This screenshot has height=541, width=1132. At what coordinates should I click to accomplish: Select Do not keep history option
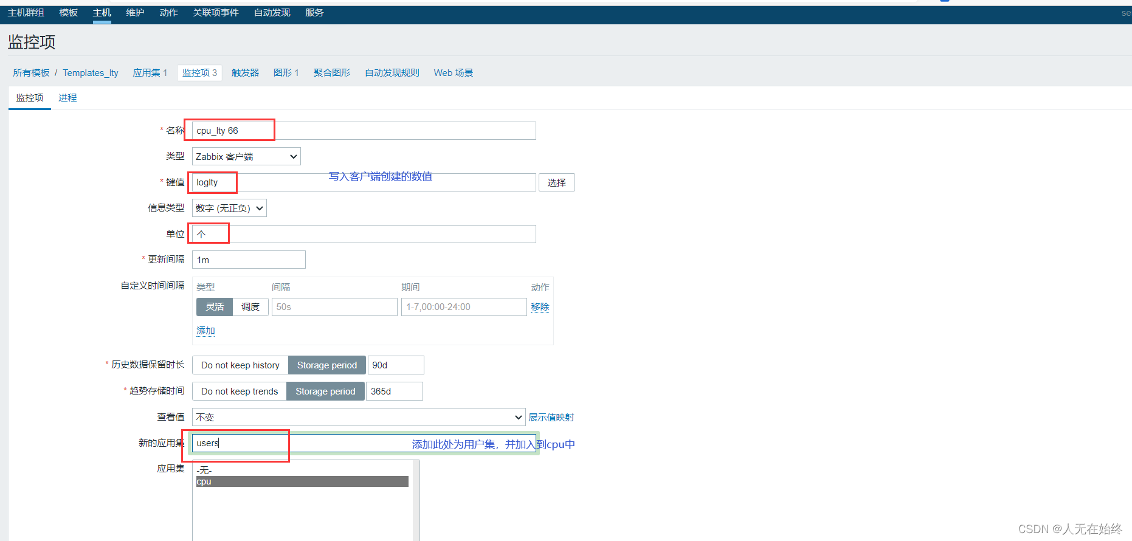point(240,365)
